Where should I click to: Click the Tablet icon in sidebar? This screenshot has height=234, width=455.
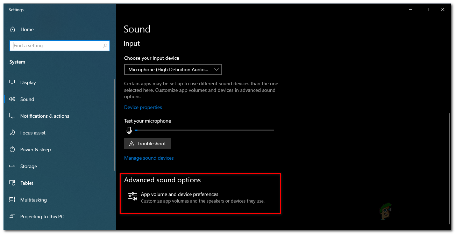(x=12, y=183)
